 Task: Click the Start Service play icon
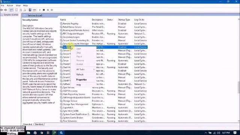(x=40, y=10)
